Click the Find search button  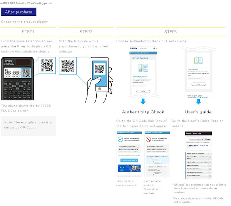click(x=208, y=139)
